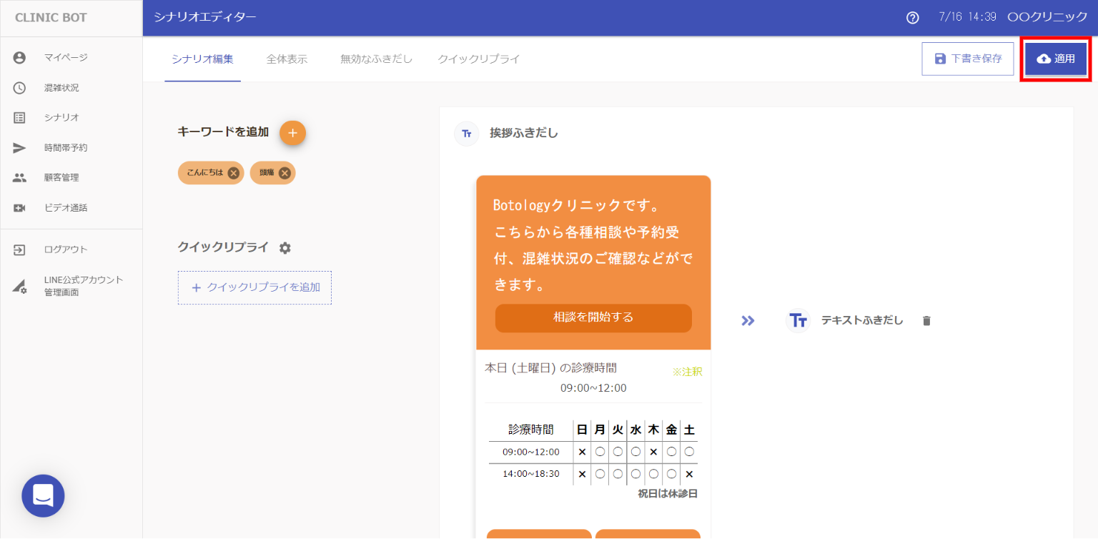Open quick reply settings gear icon
The image size is (1098, 539).
285,248
